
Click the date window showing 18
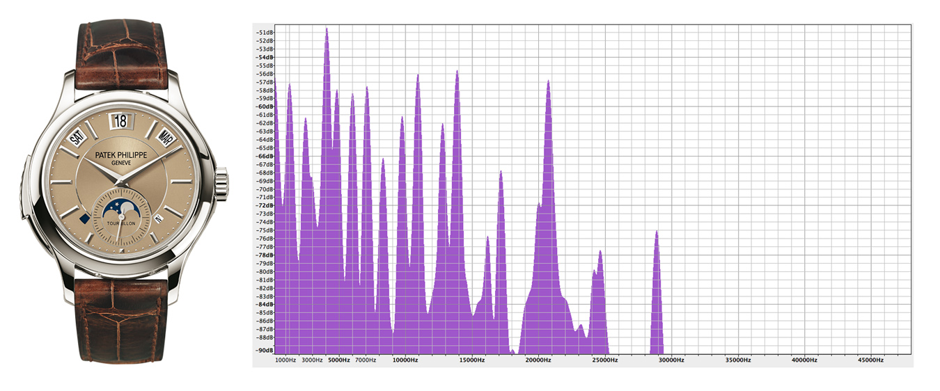pyautogui.click(x=120, y=121)
